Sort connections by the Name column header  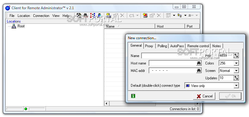click(130, 26)
